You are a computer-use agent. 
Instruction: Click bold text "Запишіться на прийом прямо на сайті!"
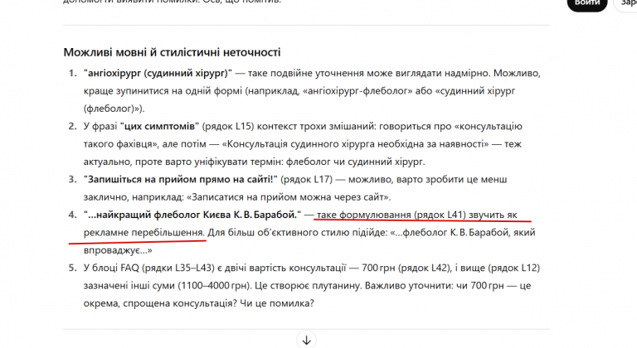point(180,180)
